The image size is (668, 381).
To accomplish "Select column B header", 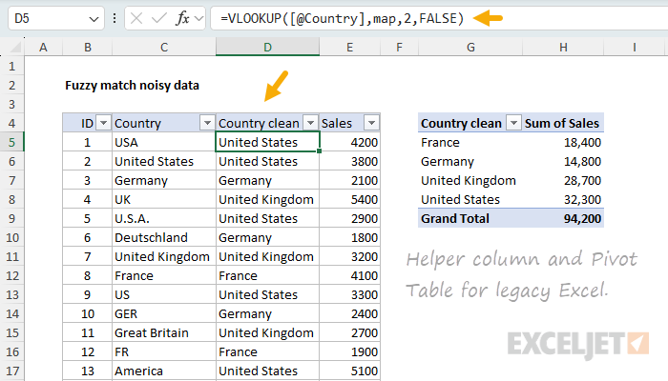I will click(88, 48).
